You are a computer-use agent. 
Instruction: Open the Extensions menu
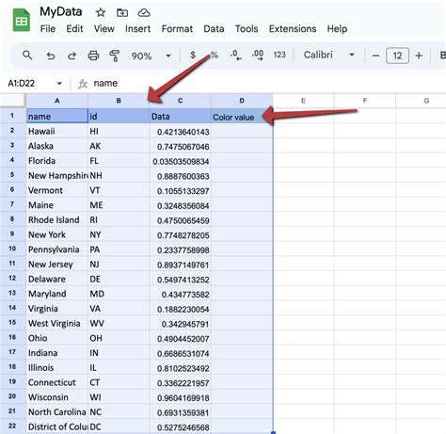pos(293,29)
